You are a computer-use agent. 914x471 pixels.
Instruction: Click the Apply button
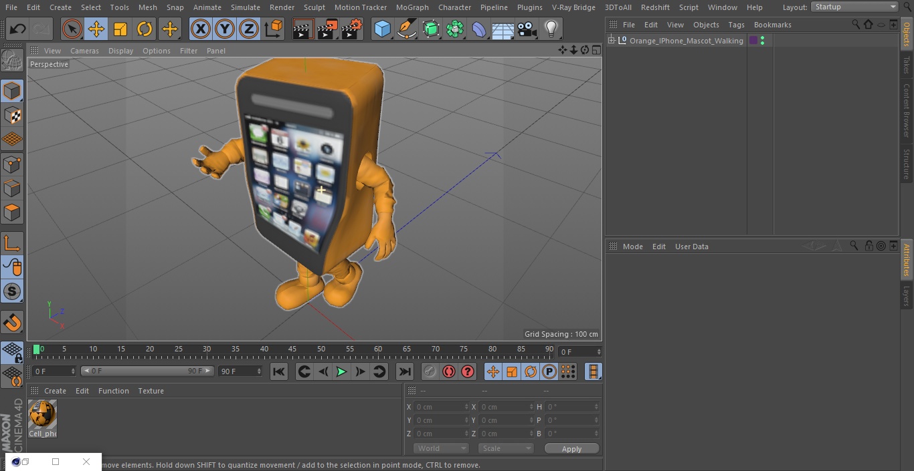pyautogui.click(x=571, y=449)
